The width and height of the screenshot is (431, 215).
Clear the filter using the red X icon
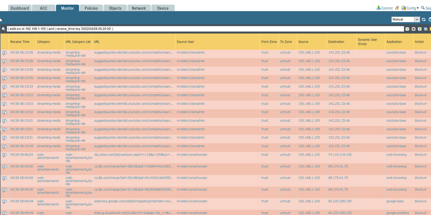pyautogui.click(x=413, y=29)
